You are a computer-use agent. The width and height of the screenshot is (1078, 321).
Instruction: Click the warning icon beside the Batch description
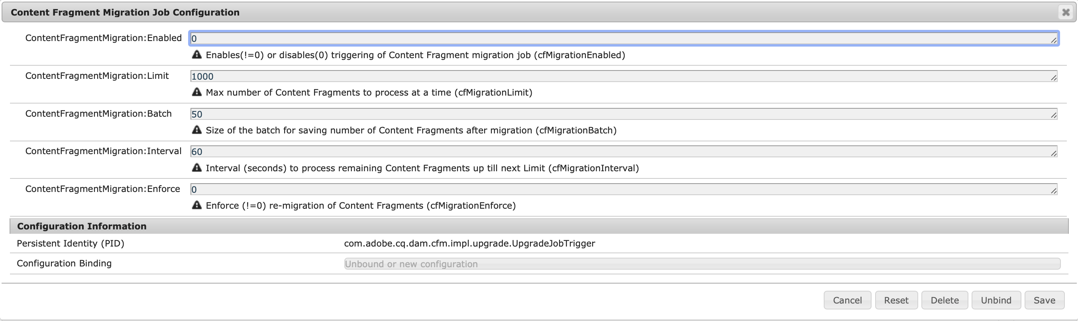pos(197,130)
